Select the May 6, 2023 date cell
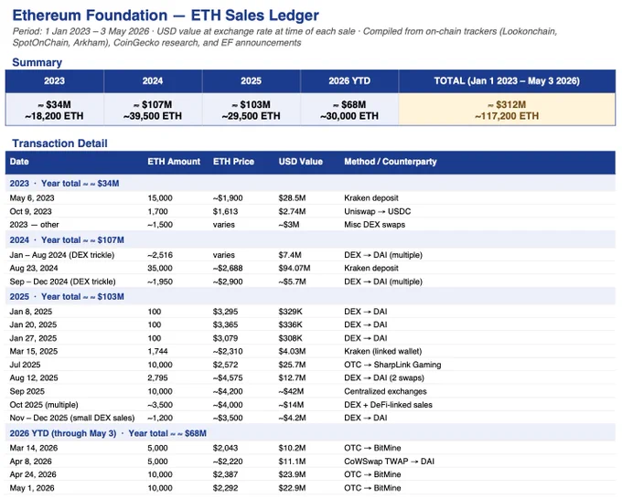The width and height of the screenshot is (622, 499). pyautogui.click(x=32, y=198)
